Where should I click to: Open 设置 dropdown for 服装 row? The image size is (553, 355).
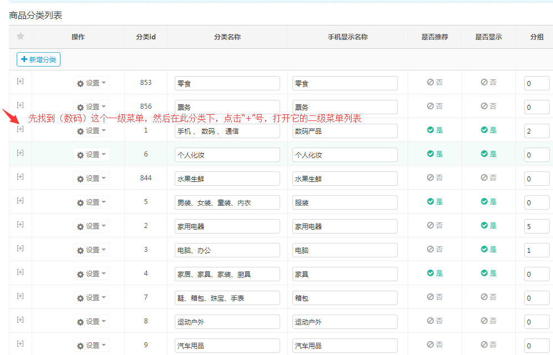(92, 202)
